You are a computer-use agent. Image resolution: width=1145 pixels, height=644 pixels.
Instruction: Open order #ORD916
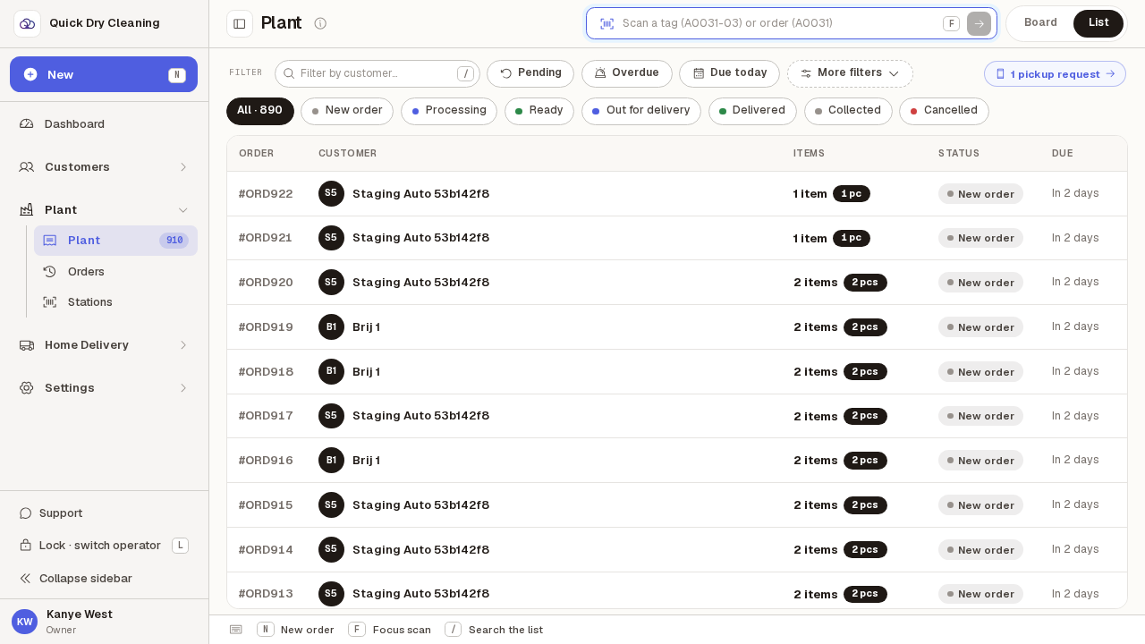point(677,461)
